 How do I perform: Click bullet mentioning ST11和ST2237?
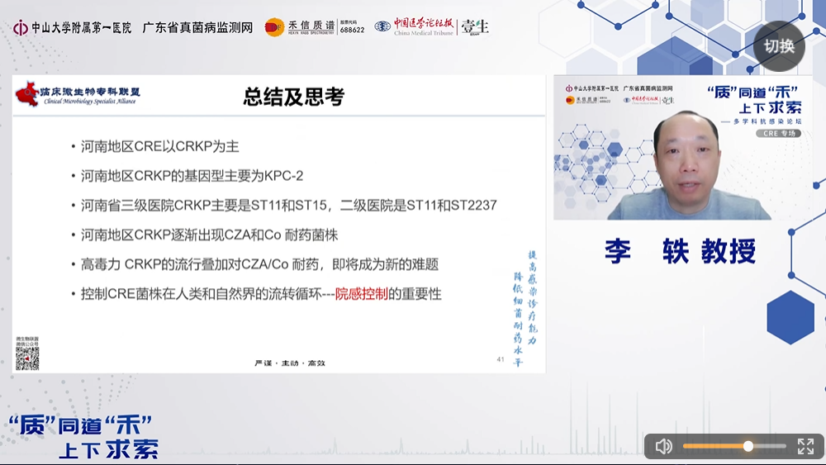coord(288,206)
